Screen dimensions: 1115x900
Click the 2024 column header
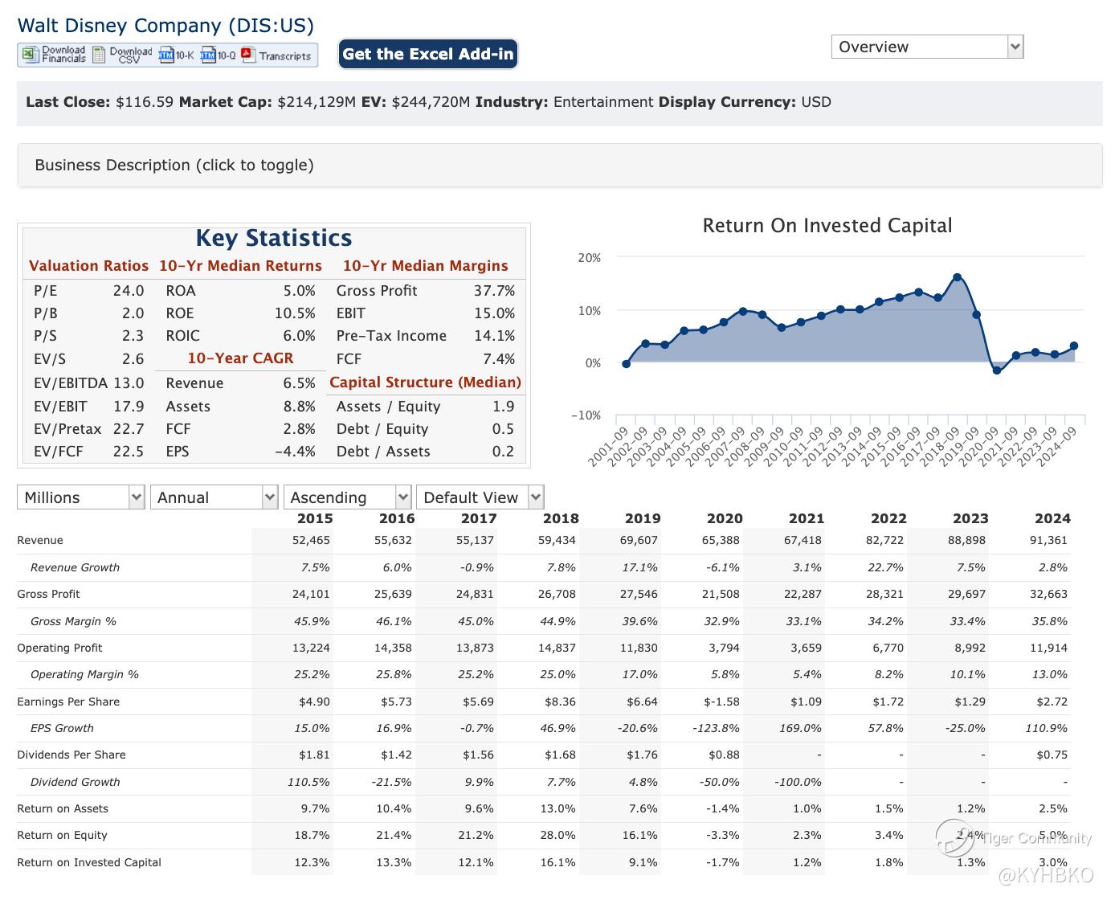pos(1052,518)
